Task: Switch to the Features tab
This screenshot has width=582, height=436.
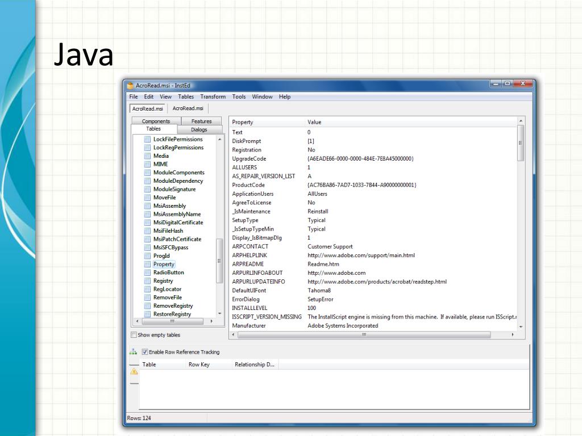Action: pos(201,121)
